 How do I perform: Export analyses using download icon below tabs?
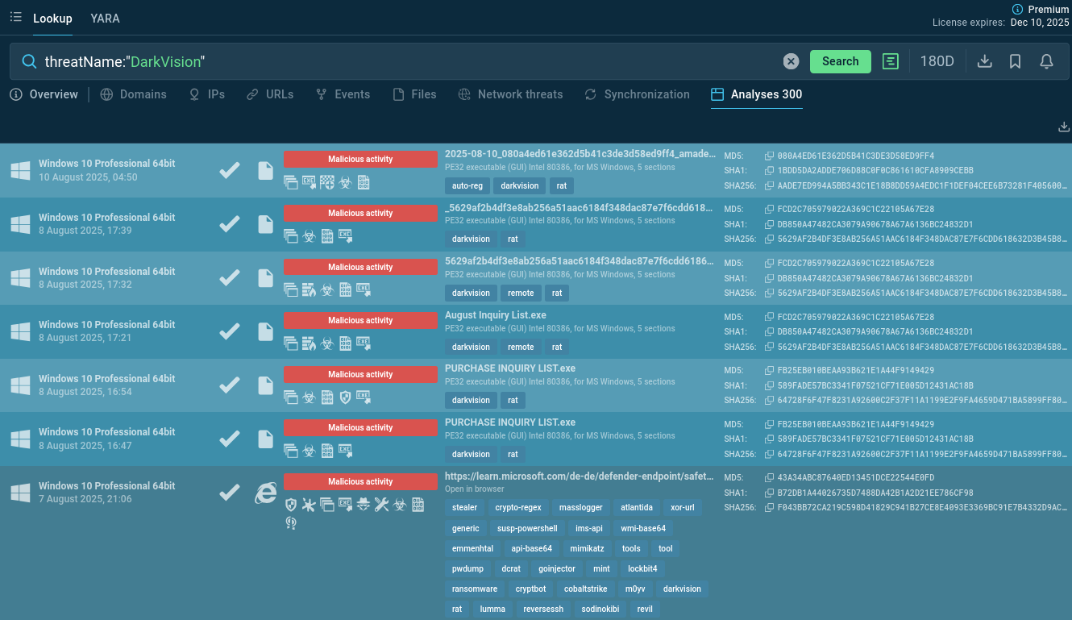click(x=1063, y=127)
